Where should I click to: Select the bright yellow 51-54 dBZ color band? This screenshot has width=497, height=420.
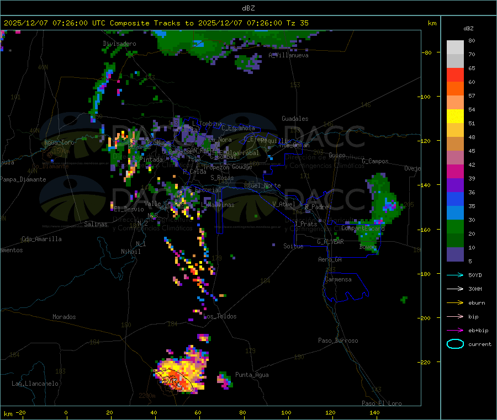[x=455, y=116]
